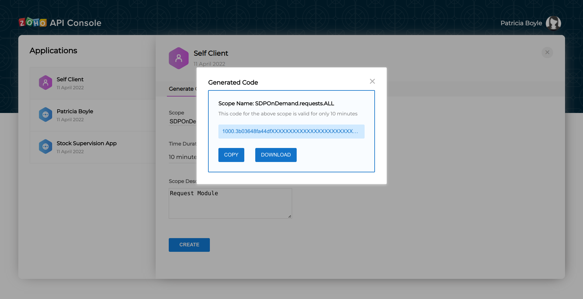Click the Self Client panel heading
The height and width of the screenshot is (299, 583).
click(211, 53)
